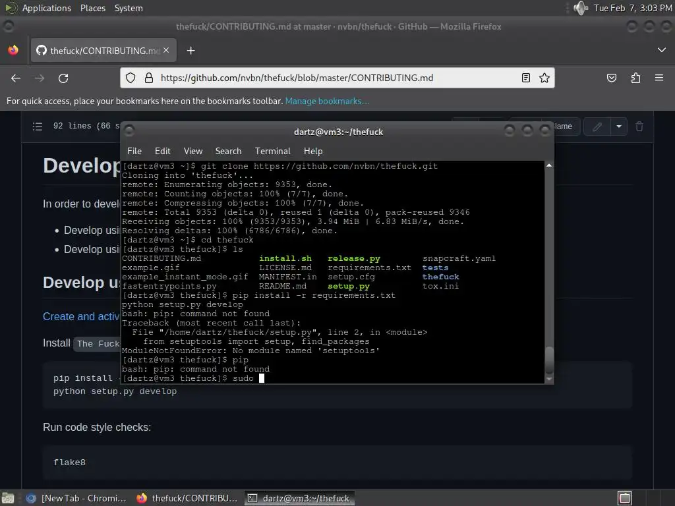Image resolution: width=675 pixels, height=506 pixels.
Task: Click release.py in the terminal listing
Action: coord(353,258)
